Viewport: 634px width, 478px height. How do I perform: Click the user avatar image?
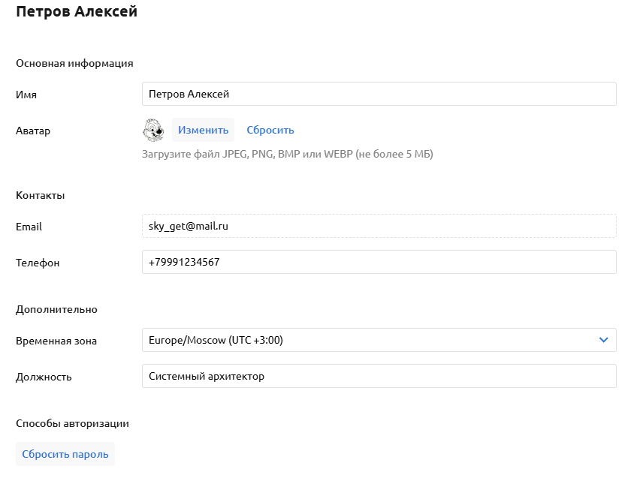click(x=153, y=130)
